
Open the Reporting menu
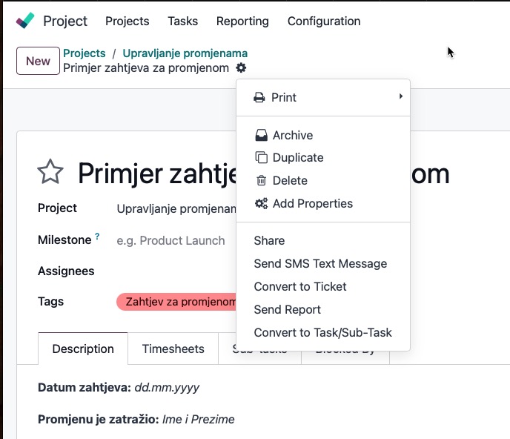point(242,21)
